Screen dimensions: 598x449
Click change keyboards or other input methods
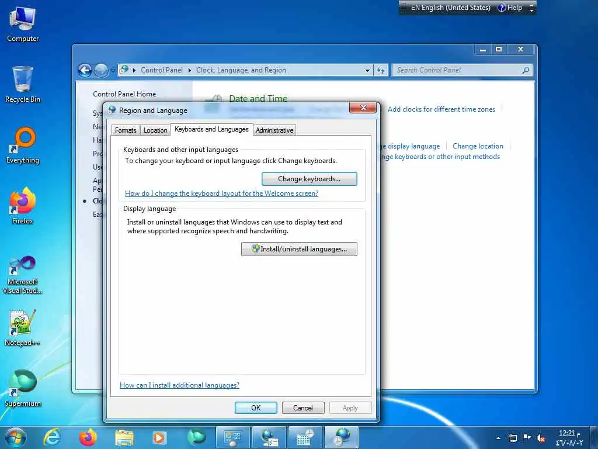[x=440, y=157]
